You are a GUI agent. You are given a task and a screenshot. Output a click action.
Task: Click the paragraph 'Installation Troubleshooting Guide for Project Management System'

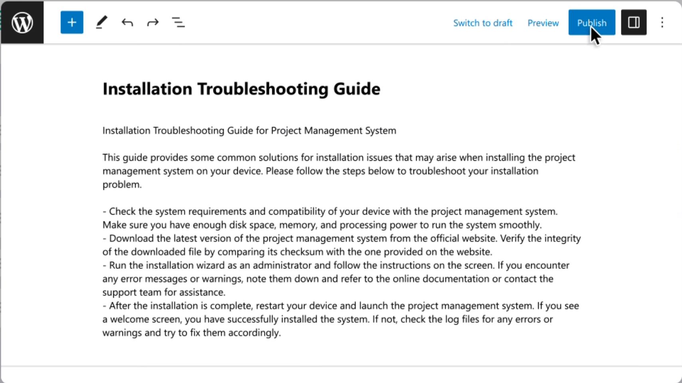249,130
